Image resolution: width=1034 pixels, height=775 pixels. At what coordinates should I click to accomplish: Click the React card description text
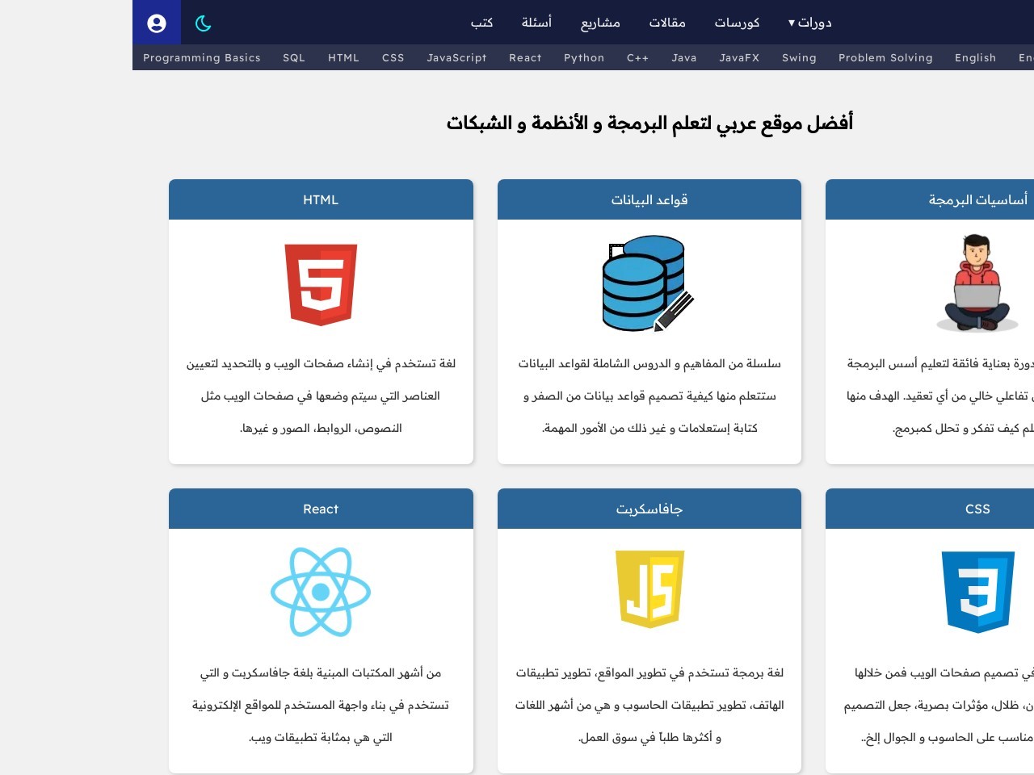tap(321, 705)
